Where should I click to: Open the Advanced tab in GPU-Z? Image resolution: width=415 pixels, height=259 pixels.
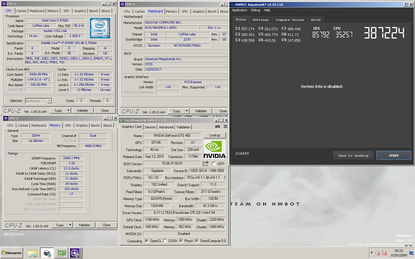pos(166,127)
